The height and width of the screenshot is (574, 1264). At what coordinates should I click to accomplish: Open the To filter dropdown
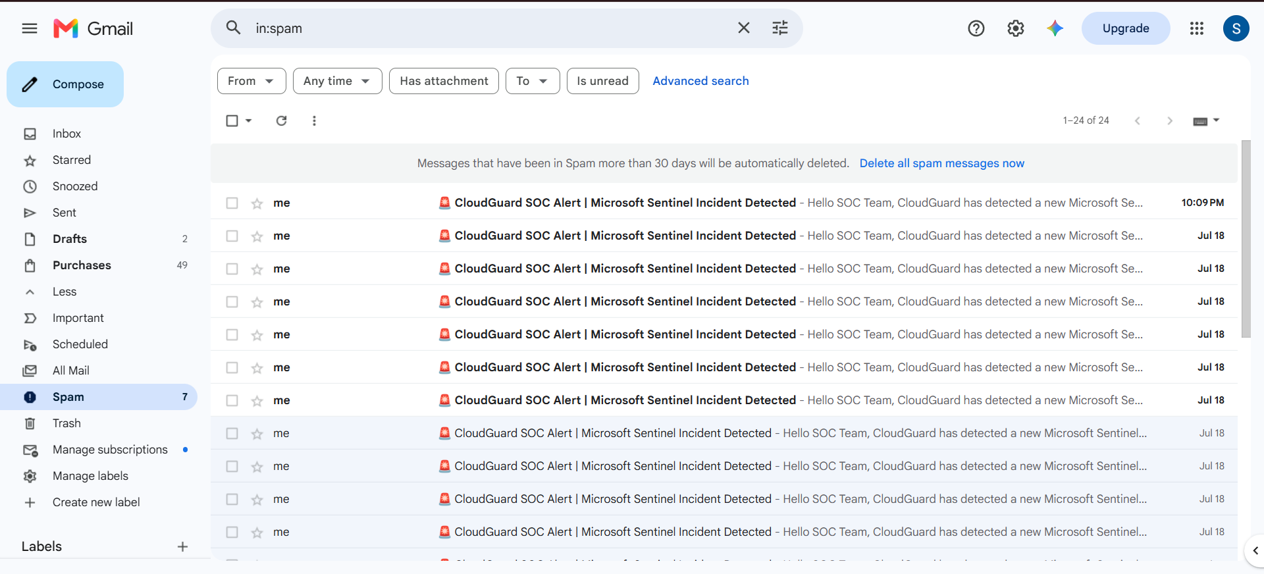tap(533, 81)
